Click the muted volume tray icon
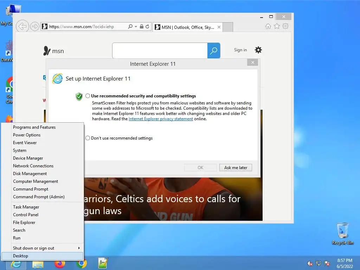This screenshot has height=270, width=360. coord(310,263)
